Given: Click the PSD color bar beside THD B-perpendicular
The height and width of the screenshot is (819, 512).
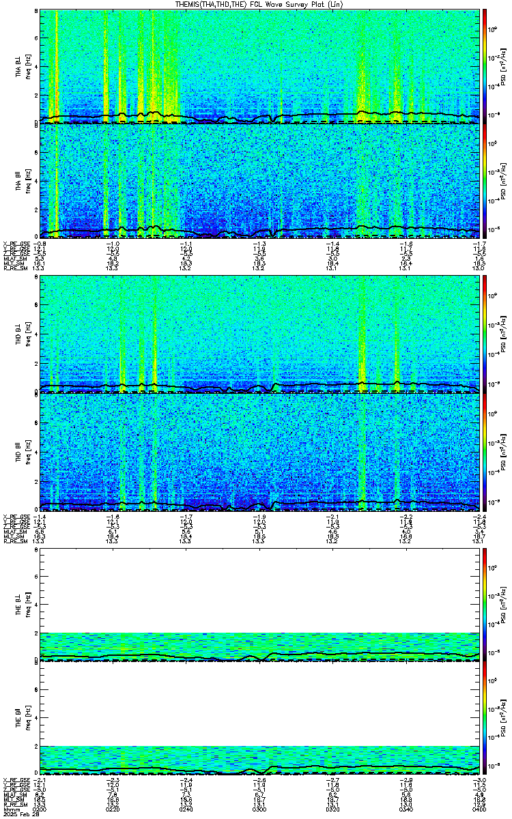Looking at the screenshot, I should point(485,334).
